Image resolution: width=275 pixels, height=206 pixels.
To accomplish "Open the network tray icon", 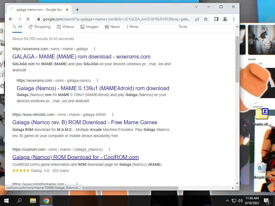I will [x=234, y=201].
